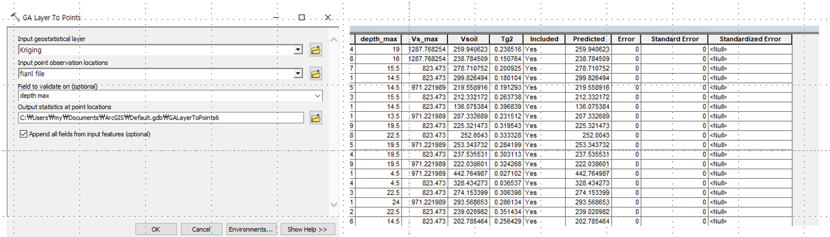Select the depth_max column header
Viewport: 830px width, 237px height.
[378, 39]
